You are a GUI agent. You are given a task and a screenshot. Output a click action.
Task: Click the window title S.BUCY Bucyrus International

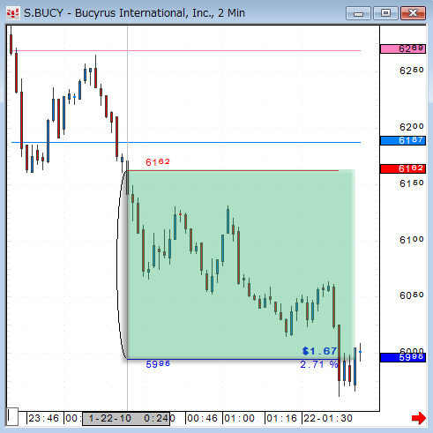point(134,13)
